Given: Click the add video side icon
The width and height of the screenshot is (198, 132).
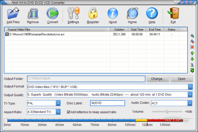Looking at the screenshot, I should click(192, 36).
